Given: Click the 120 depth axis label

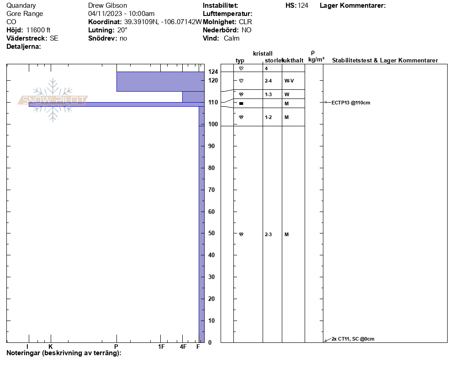Looking at the screenshot, I should (213, 80).
